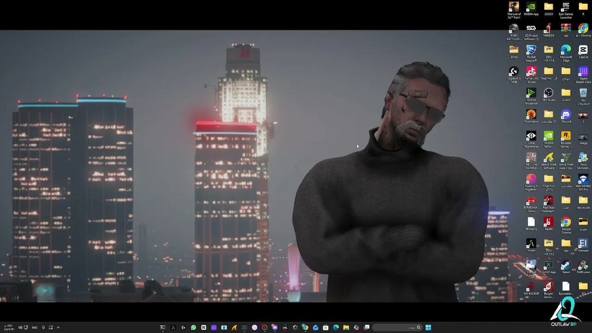
Task: Open WhatsApp from the taskbar
Action: [193, 327]
